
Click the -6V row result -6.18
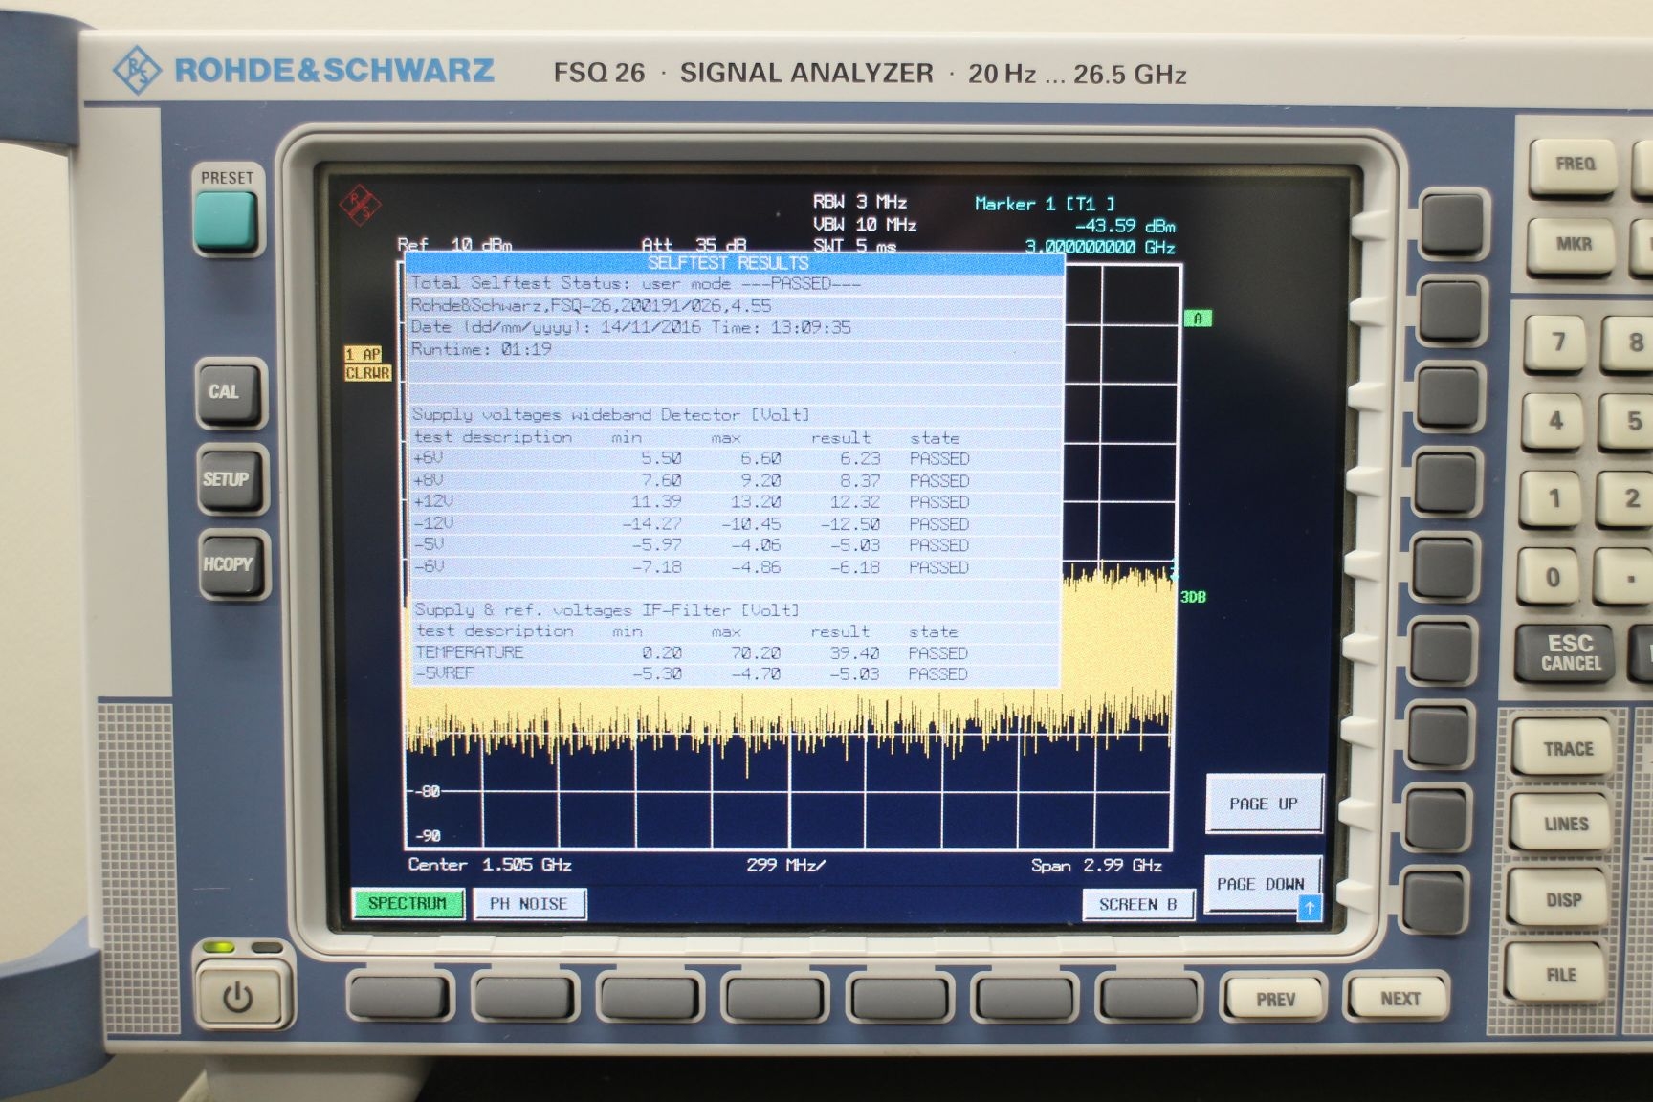pyautogui.click(x=854, y=567)
